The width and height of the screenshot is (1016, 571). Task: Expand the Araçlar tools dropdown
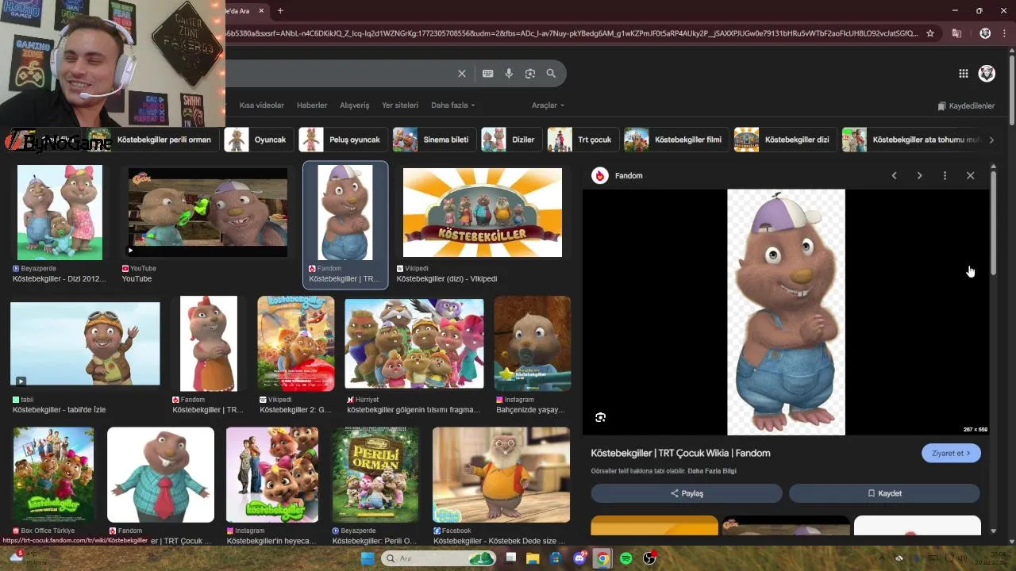(x=548, y=105)
